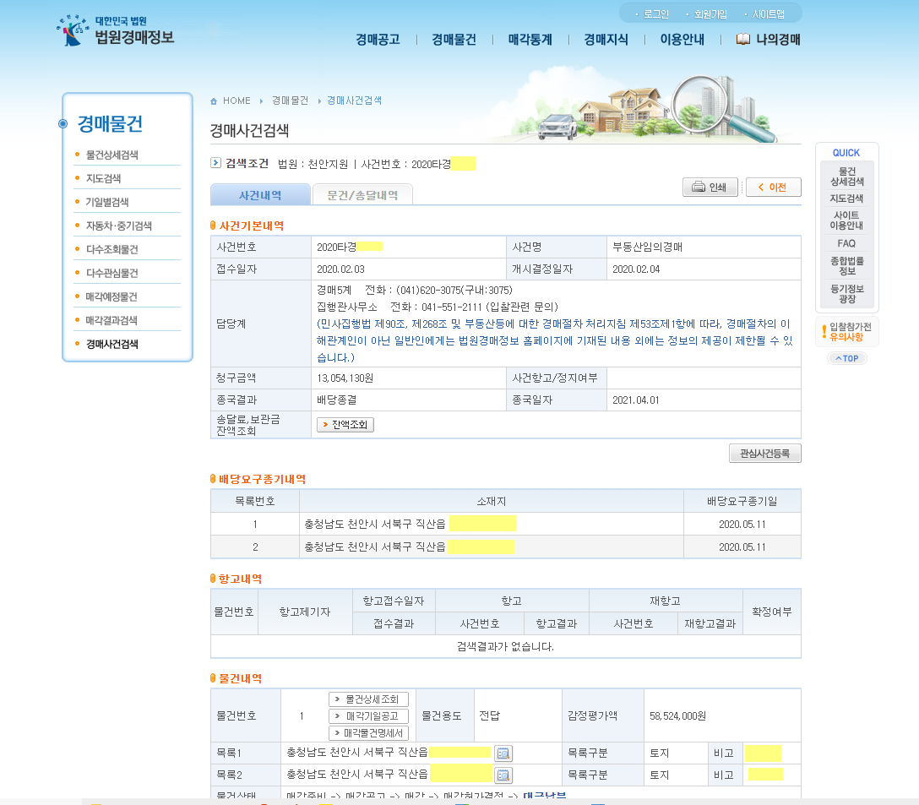919x805 pixels.
Task: Click the 잔액조회 button
Action: [x=345, y=425]
